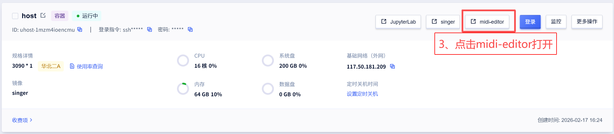Copy the password with its copy icon

coord(190,29)
